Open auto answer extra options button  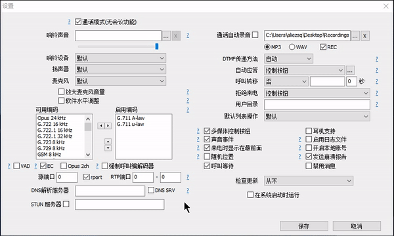click(350, 70)
